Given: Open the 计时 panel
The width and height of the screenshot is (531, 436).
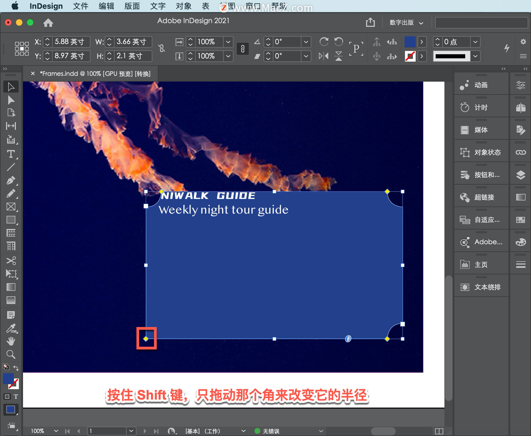Looking at the screenshot, I should click(x=481, y=107).
